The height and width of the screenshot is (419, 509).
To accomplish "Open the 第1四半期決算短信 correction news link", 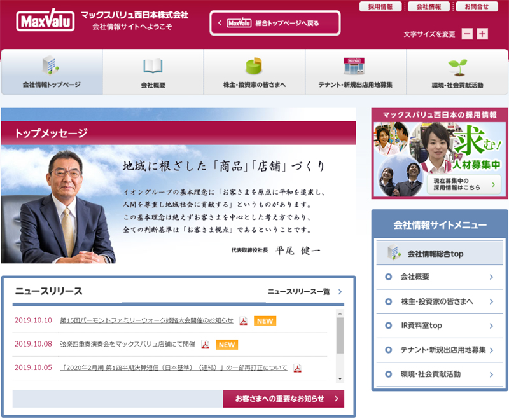I will [174, 367].
